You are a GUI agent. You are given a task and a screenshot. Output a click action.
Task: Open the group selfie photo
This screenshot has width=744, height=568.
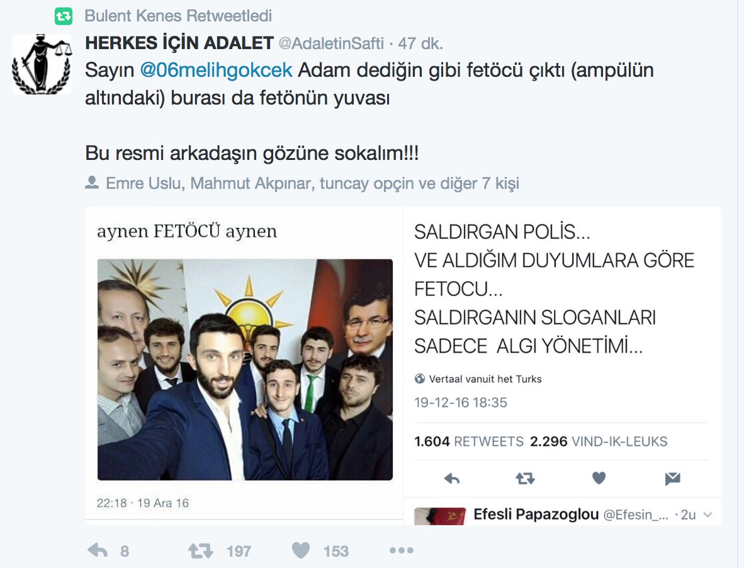pyautogui.click(x=245, y=370)
